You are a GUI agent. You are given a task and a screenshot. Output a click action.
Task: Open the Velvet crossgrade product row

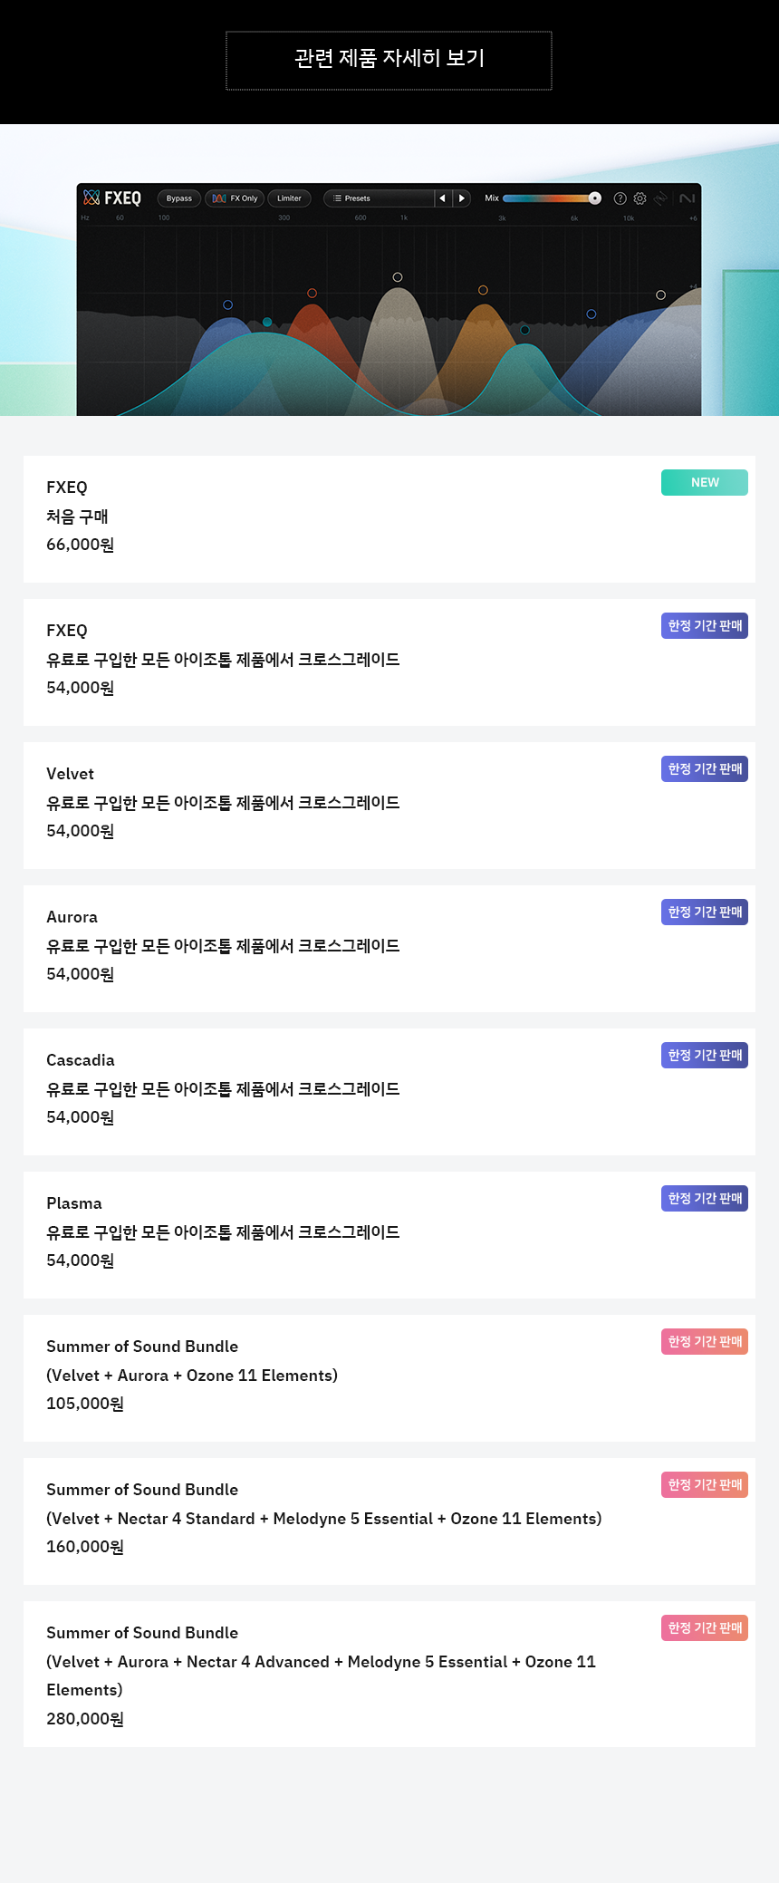(x=389, y=806)
